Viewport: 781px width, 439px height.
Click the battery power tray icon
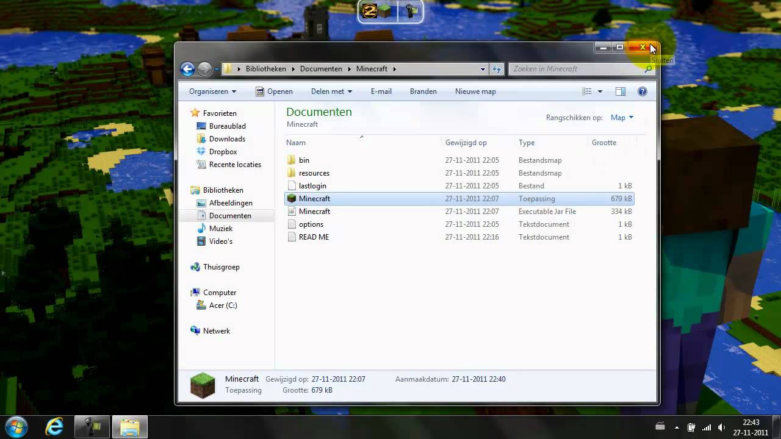(691, 427)
